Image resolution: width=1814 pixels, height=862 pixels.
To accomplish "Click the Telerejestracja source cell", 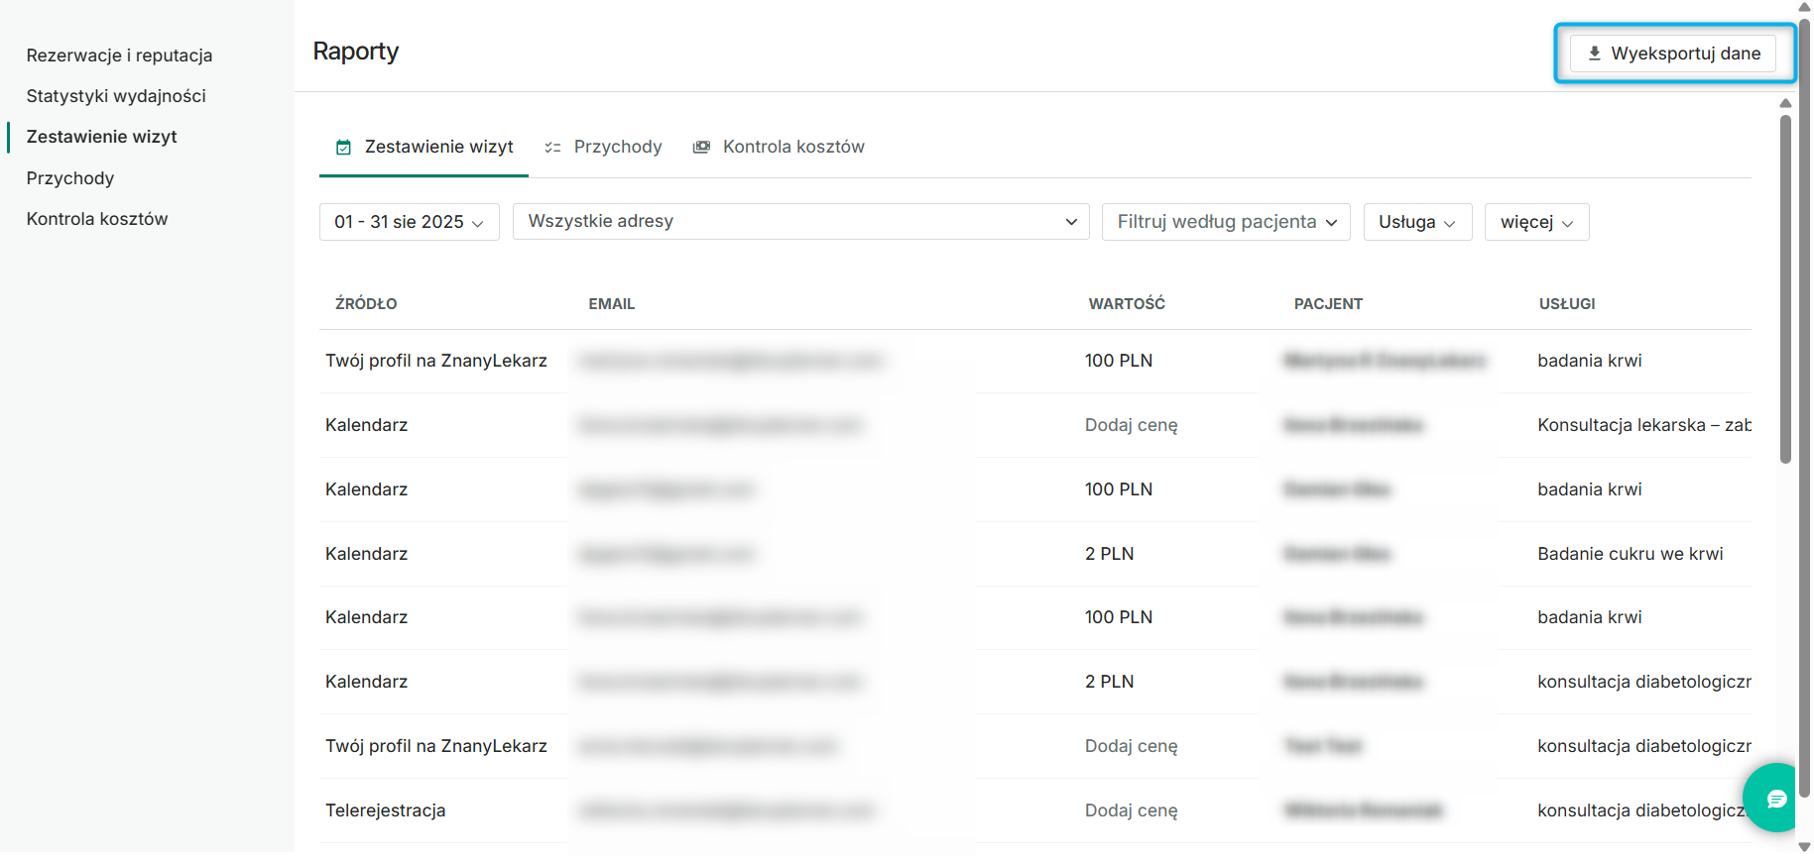I will point(386,810).
